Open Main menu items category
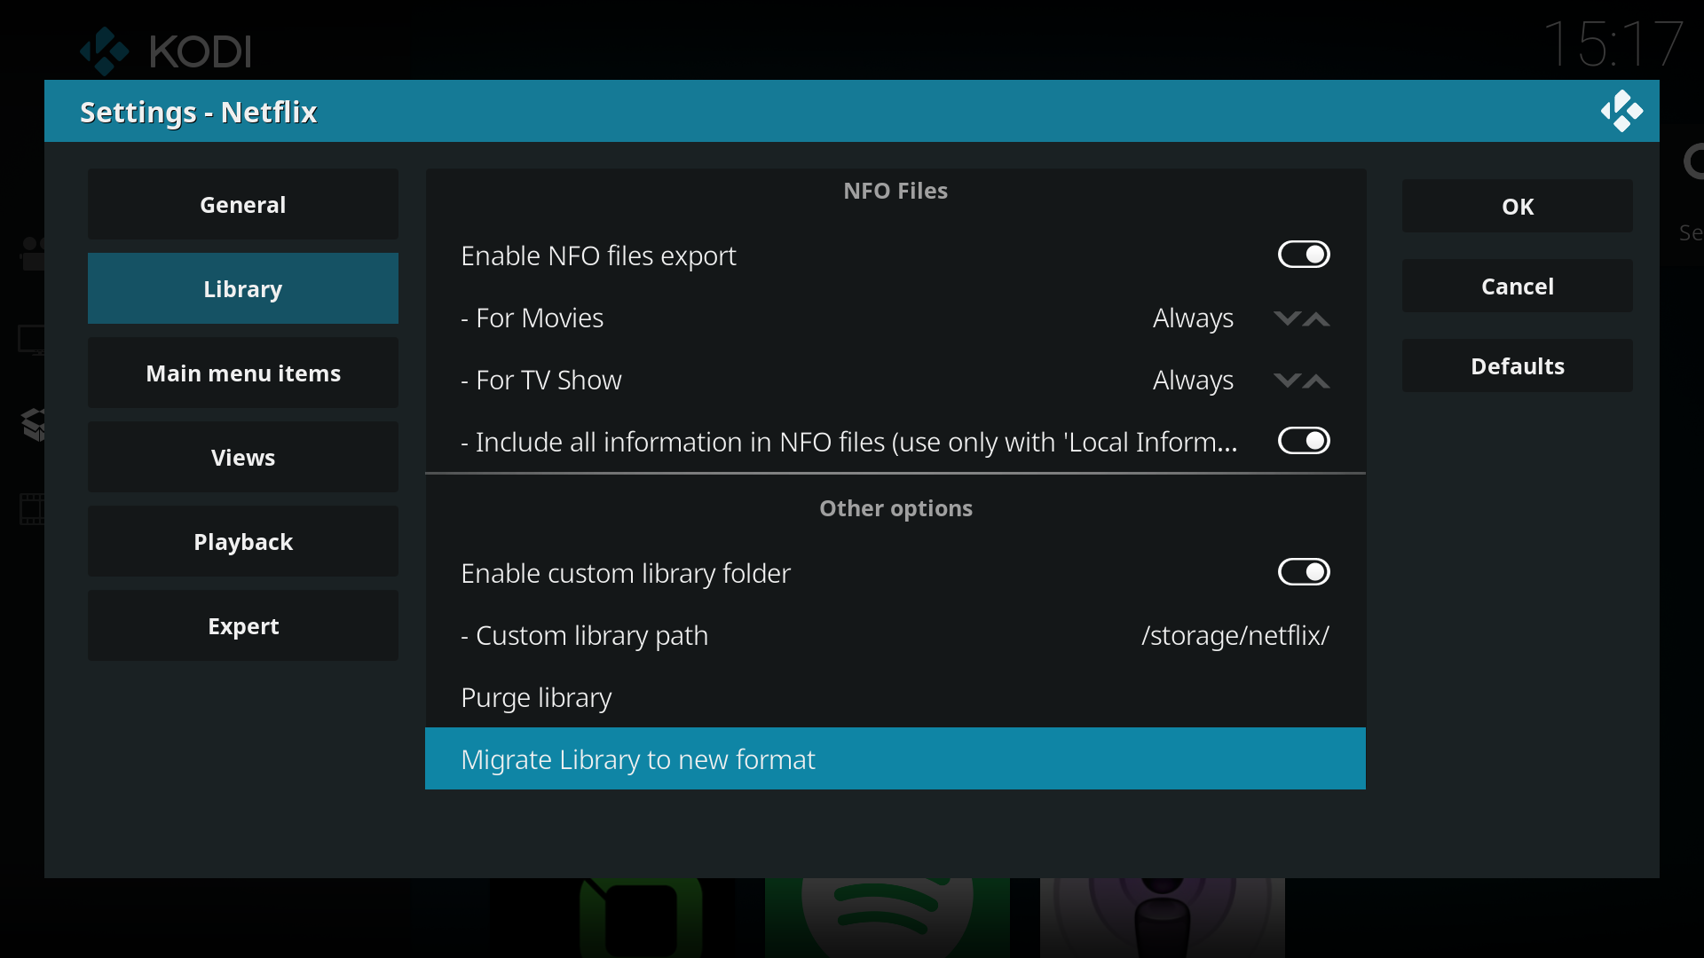The height and width of the screenshot is (958, 1704). click(x=243, y=373)
